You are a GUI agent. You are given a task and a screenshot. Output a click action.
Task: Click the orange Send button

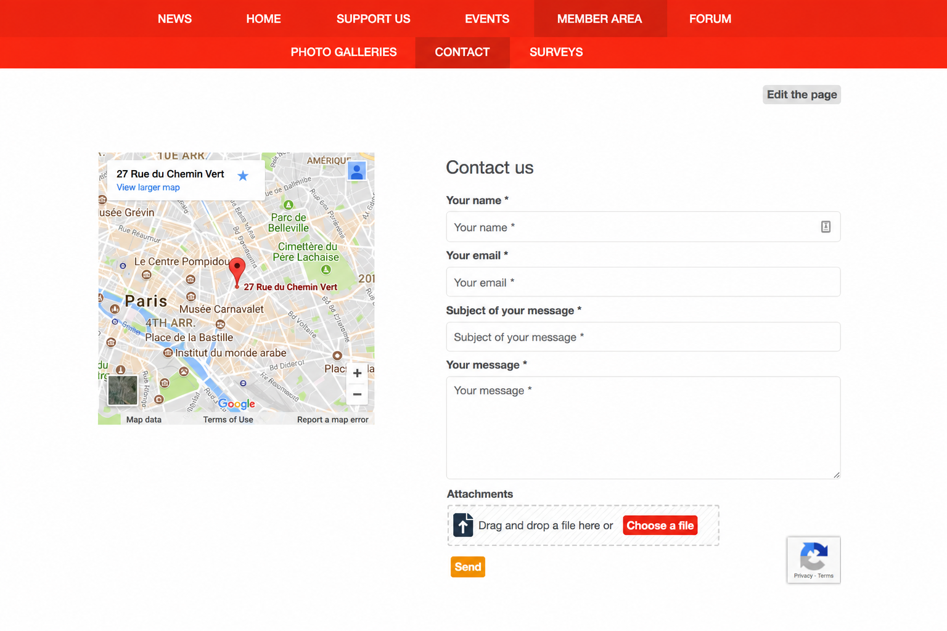[468, 567]
